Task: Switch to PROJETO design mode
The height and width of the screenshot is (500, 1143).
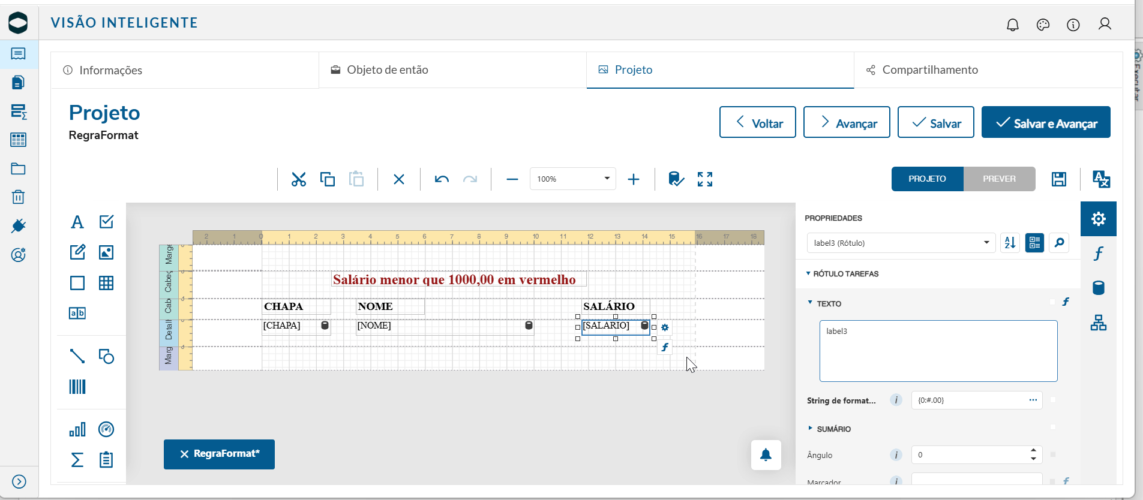Action: [x=928, y=179]
